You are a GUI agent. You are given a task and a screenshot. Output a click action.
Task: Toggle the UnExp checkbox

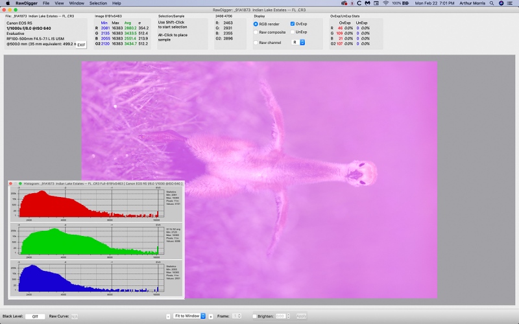point(293,32)
